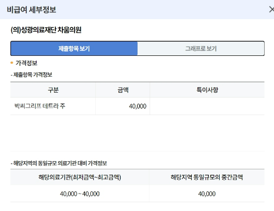Click the hospital name (의)성광의료재단 차움의원
Viewport: 274px width, 211px height.
46,30
